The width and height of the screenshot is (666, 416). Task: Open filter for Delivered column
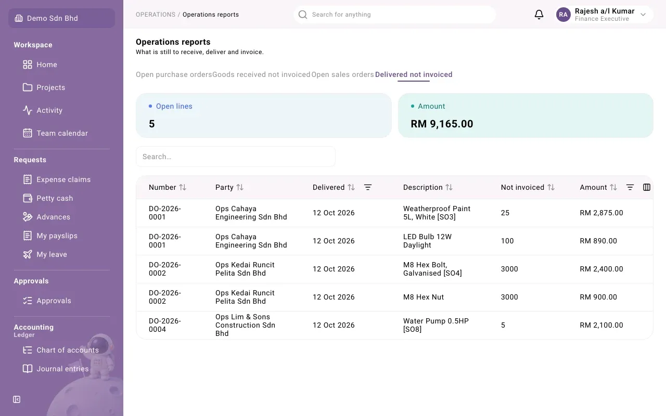coord(368,187)
